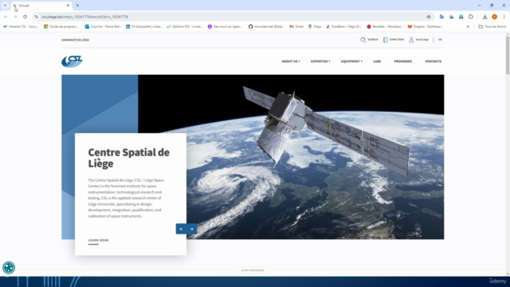Open Tous les favoris folder

(x=492, y=26)
